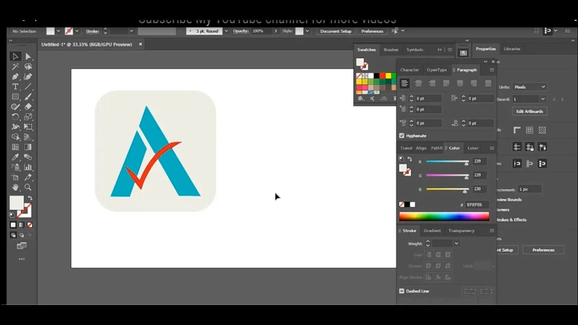
Task: Open the Edit Toolbar ellipsis
Action: tap(21, 259)
